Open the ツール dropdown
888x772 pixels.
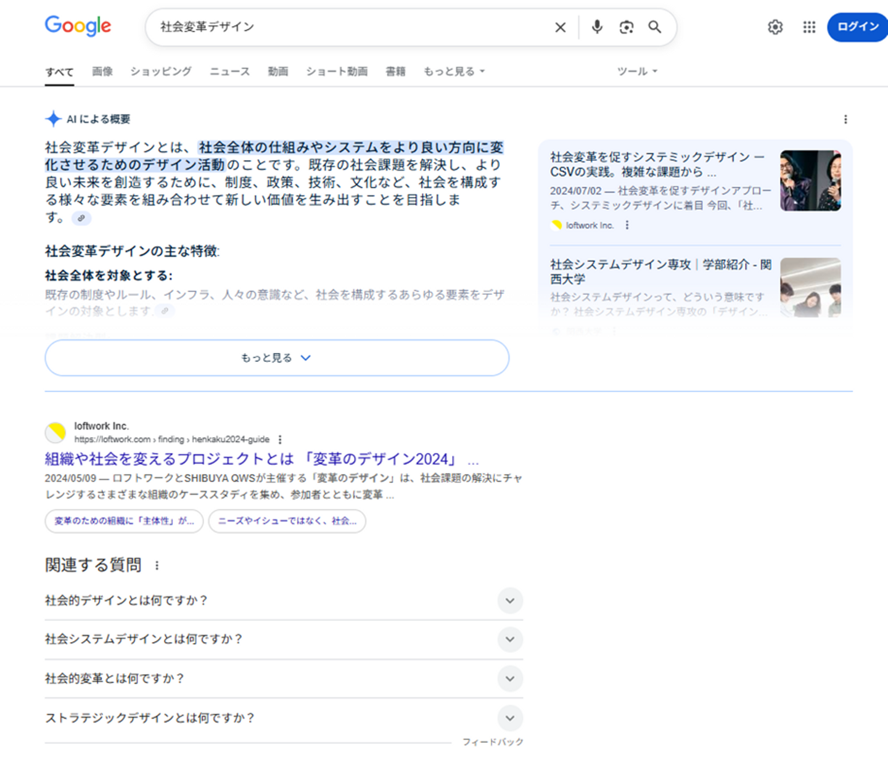click(x=637, y=72)
